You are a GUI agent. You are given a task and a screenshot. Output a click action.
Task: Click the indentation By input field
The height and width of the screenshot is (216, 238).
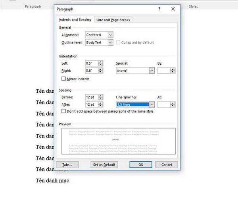point(163,71)
